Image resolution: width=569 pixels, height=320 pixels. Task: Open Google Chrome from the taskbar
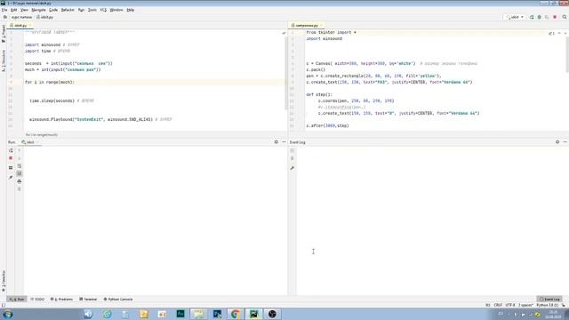click(235, 314)
